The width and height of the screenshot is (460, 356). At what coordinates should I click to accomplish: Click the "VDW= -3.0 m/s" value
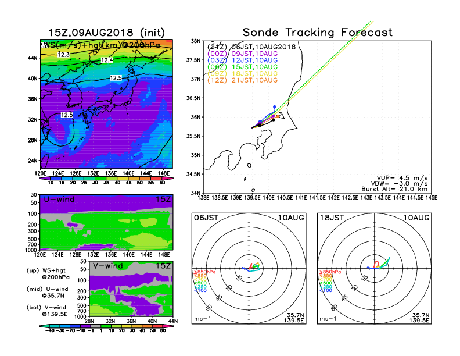pos(399,184)
